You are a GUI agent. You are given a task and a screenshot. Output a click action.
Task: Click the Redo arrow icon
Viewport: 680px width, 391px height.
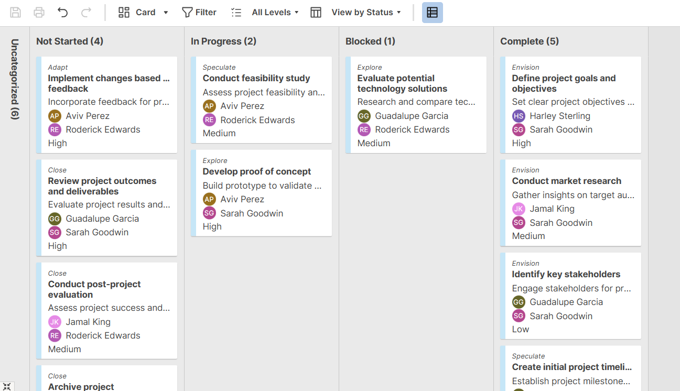click(86, 13)
